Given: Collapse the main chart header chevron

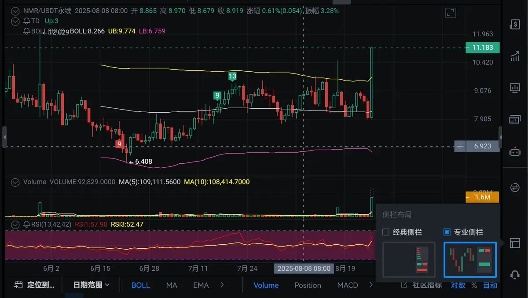Looking at the screenshot, I should click(16, 11).
